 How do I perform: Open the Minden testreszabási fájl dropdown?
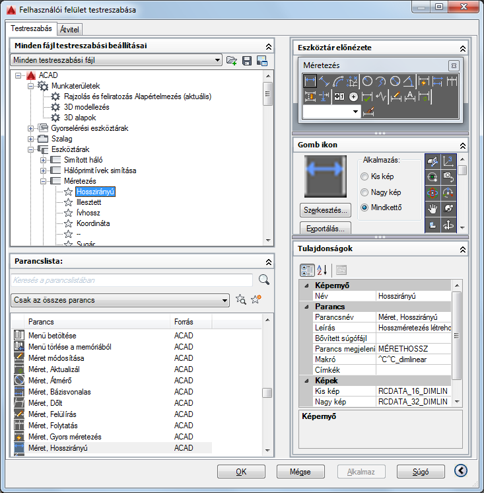point(116,60)
